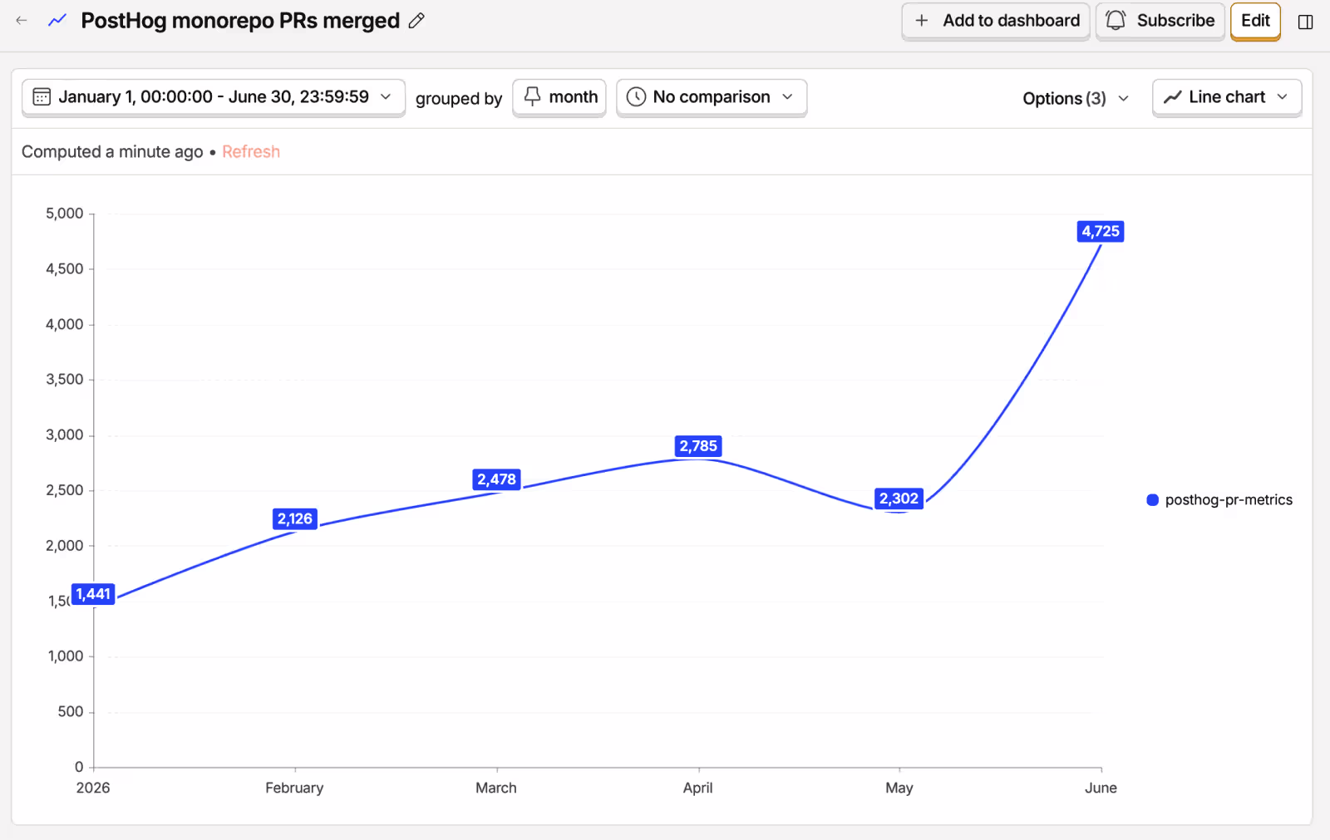
Task: Click the Edit button
Action: pyautogui.click(x=1255, y=21)
